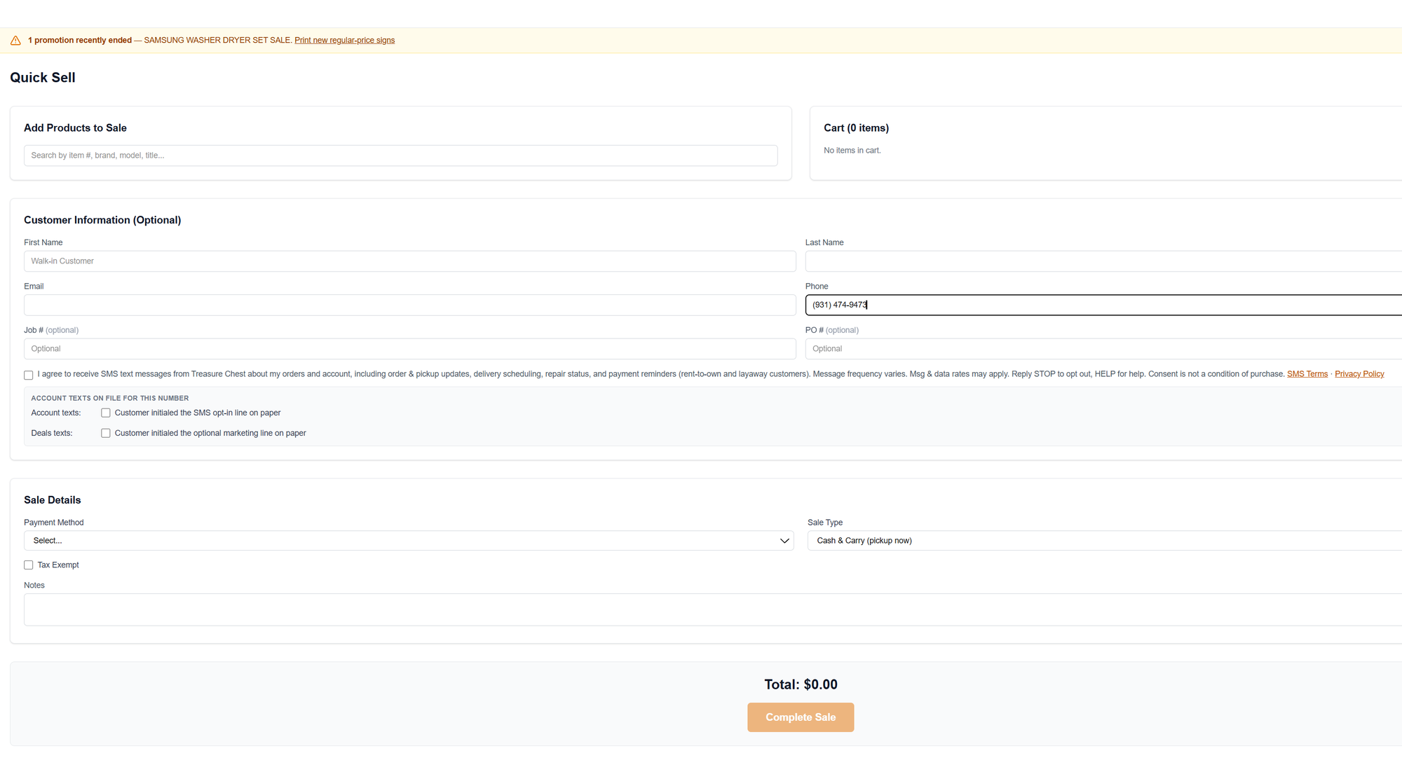This screenshot has width=1402, height=779.
Task: Click 'No items in cart.' text
Action: pos(852,151)
